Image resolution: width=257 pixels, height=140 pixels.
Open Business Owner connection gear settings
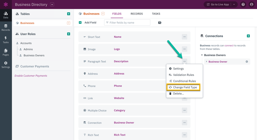point(247,61)
